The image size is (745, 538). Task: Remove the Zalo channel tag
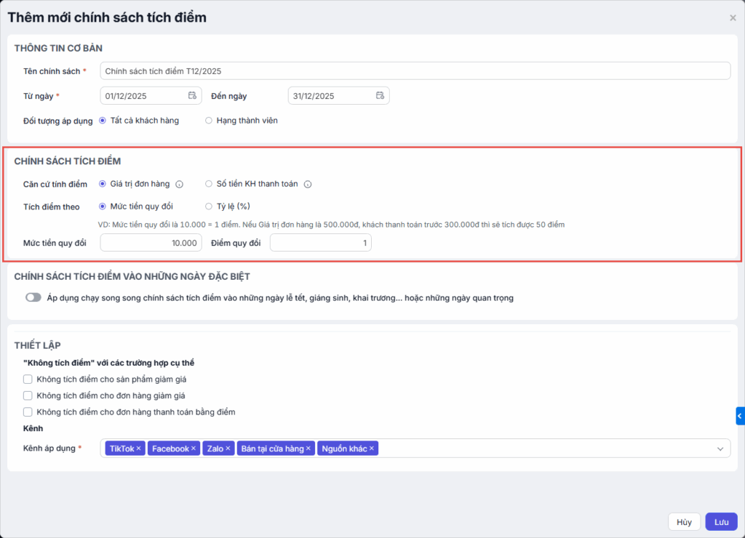pos(228,449)
